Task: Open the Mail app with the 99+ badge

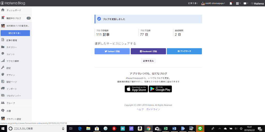Action: pos(157,129)
